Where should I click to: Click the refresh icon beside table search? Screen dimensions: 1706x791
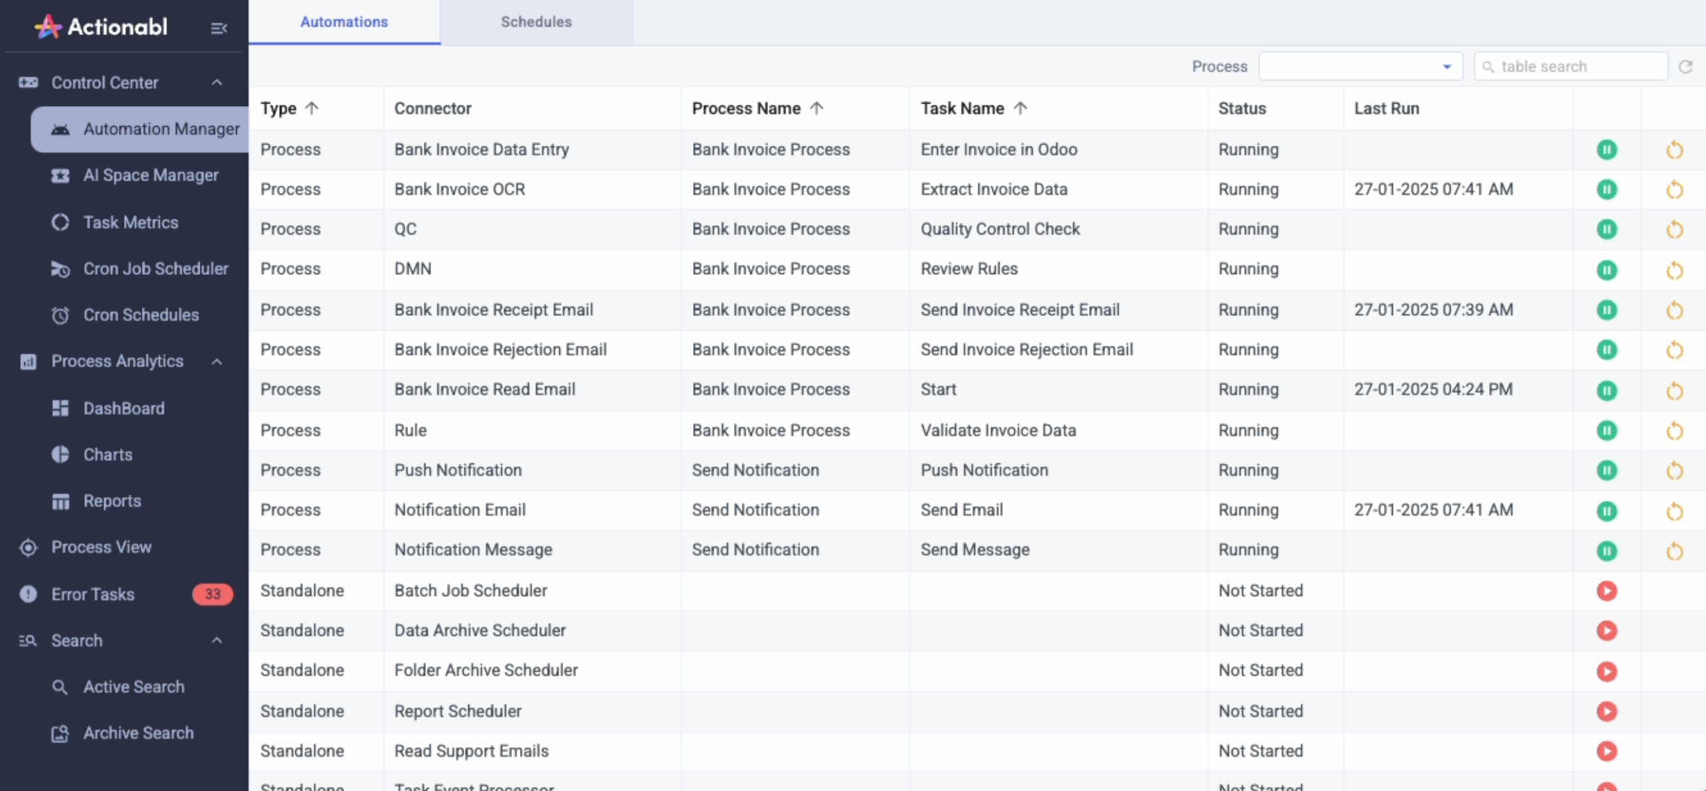pos(1685,66)
